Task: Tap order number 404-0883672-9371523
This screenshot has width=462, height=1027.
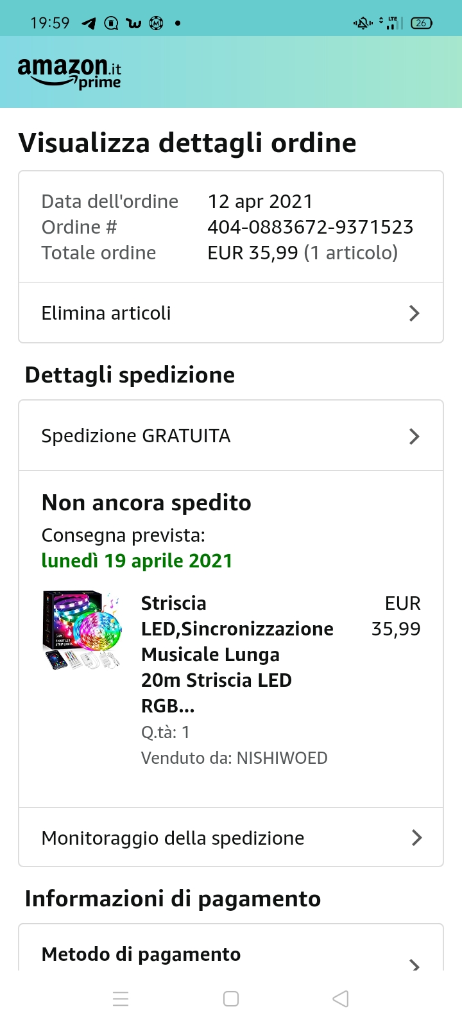Action: (x=310, y=227)
